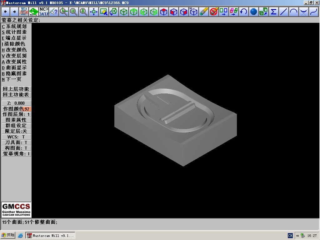
Task: Open the 统计图素 menu item
Action: (x=14, y=32)
